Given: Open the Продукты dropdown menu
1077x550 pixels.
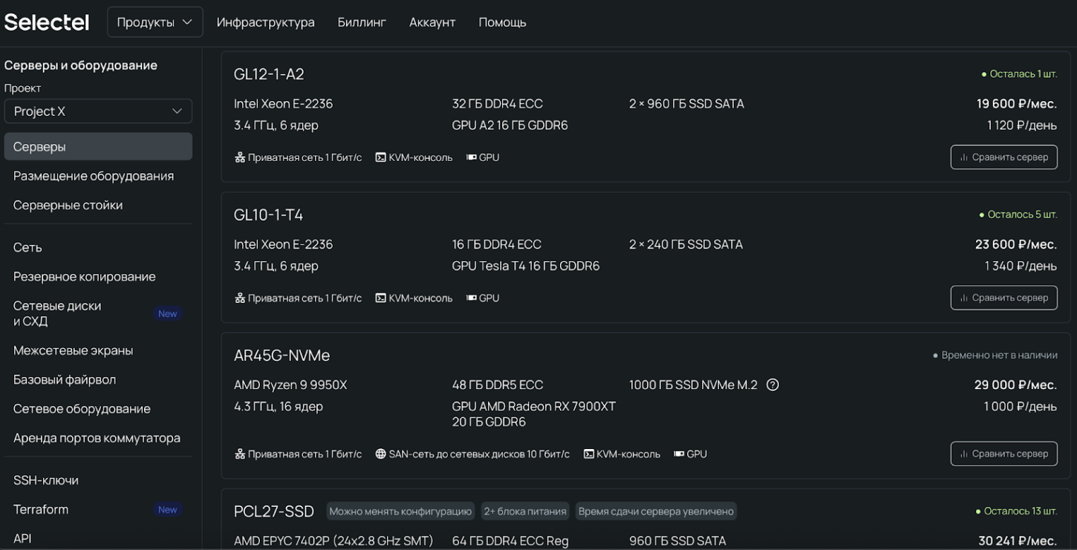Looking at the screenshot, I should coord(155,22).
